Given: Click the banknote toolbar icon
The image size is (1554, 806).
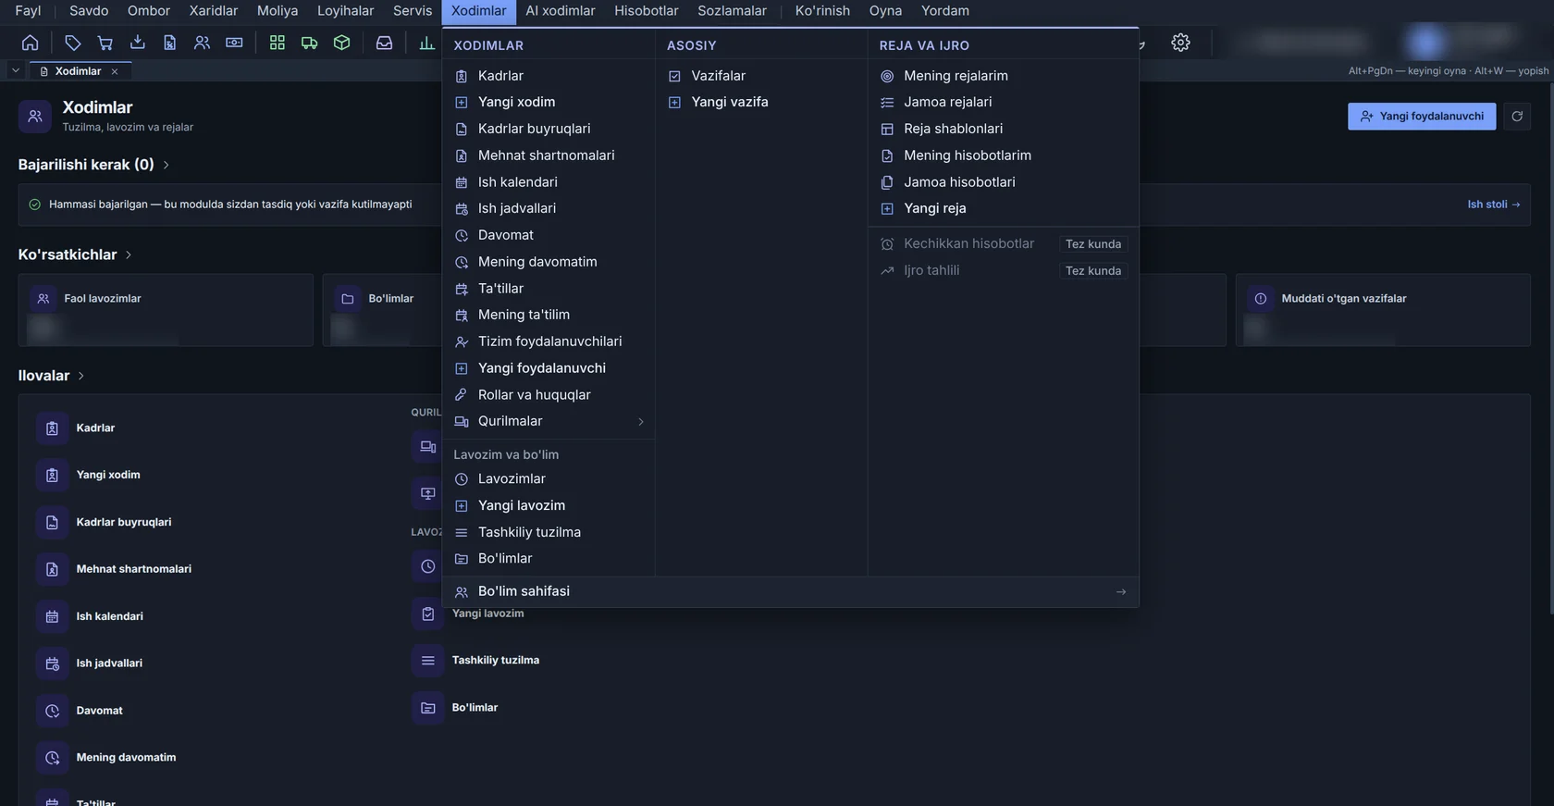Looking at the screenshot, I should (234, 43).
